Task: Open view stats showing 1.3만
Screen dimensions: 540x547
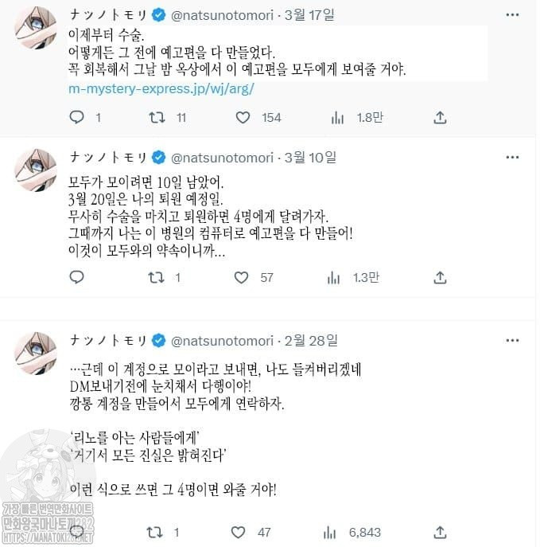Action: pos(337,278)
